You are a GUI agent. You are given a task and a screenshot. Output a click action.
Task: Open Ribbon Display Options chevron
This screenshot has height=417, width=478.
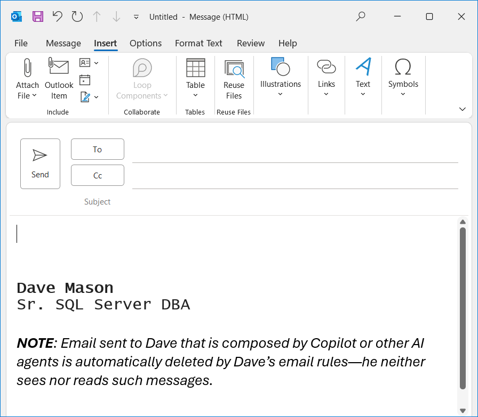click(x=463, y=109)
